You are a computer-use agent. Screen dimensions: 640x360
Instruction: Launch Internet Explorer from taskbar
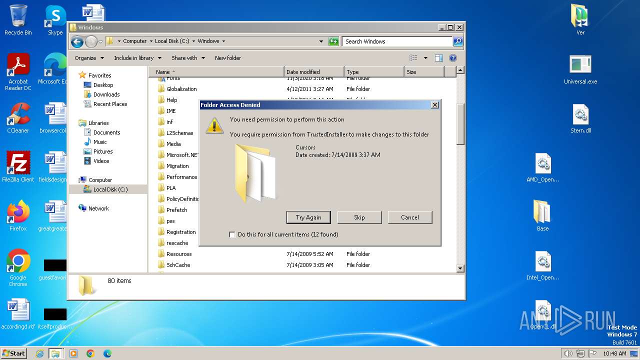(x=39, y=353)
